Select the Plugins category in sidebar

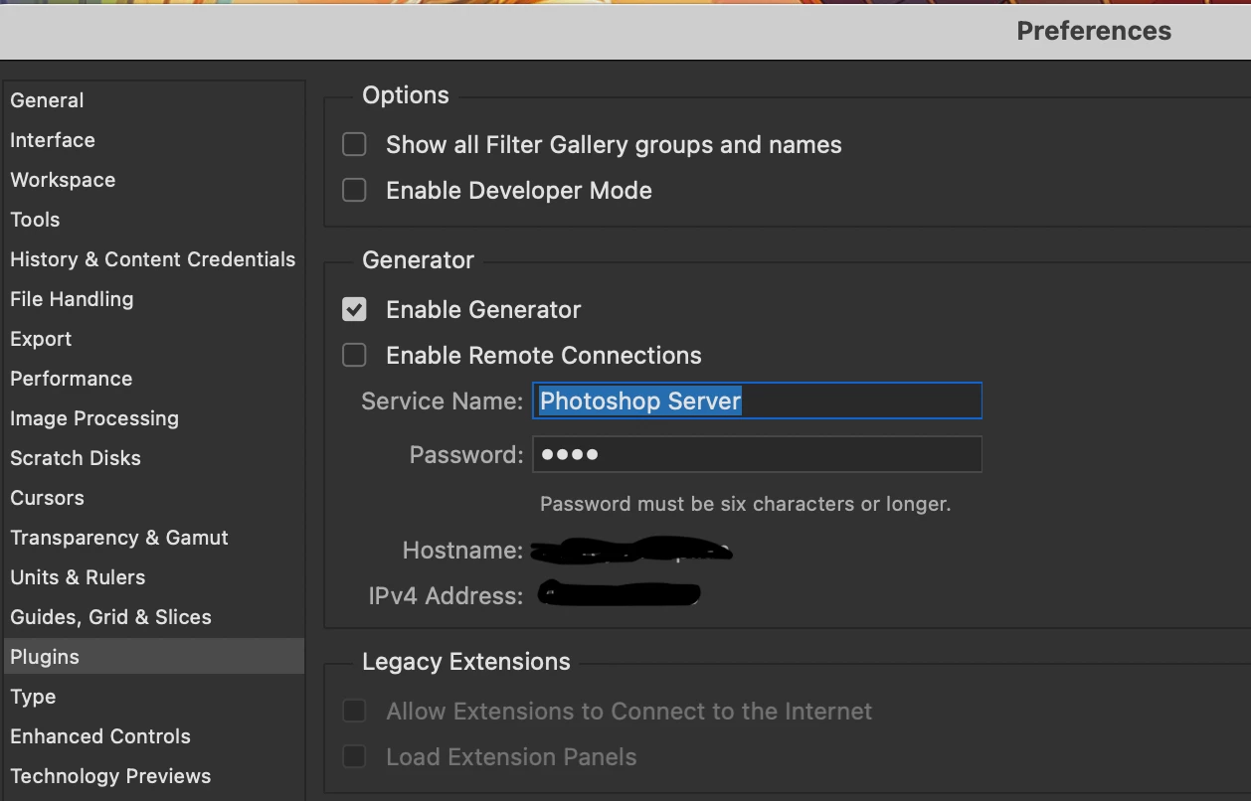152,657
